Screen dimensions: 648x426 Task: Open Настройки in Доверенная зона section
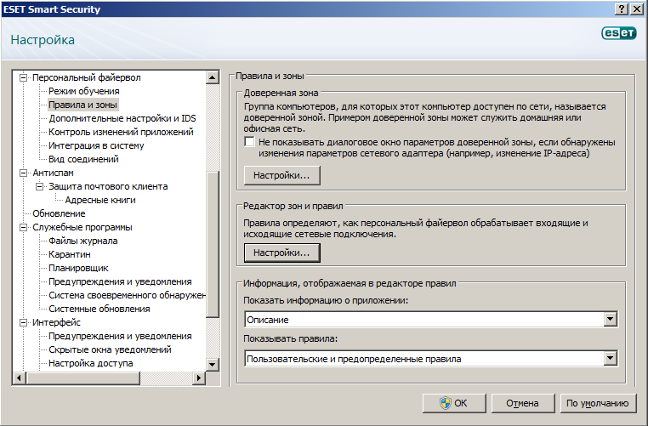[x=281, y=175]
